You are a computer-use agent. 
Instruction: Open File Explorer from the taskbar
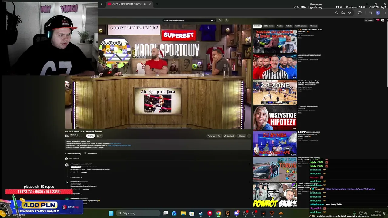point(183,213)
